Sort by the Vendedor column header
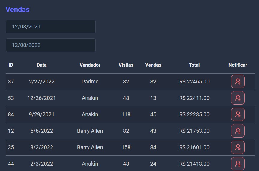This screenshot has width=259, height=171. pos(90,65)
